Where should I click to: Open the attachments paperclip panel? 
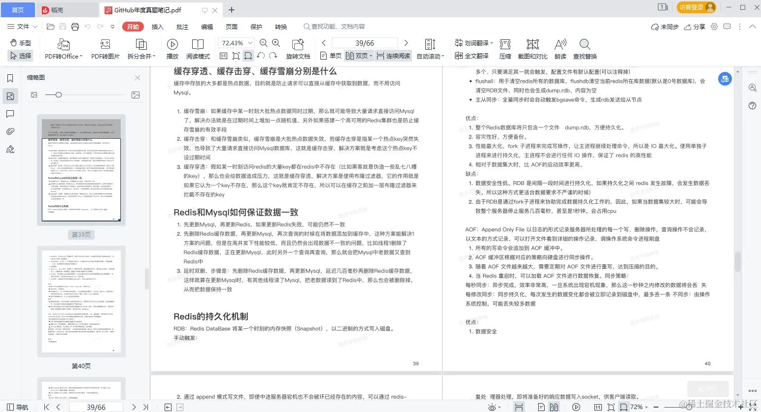pos(10,131)
